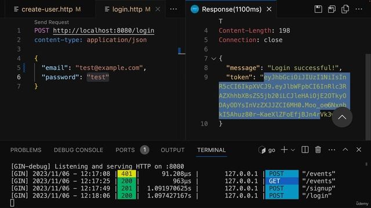The height and width of the screenshot is (208, 371).
Task: Open terminal panel more actions menu
Action: 332,150
